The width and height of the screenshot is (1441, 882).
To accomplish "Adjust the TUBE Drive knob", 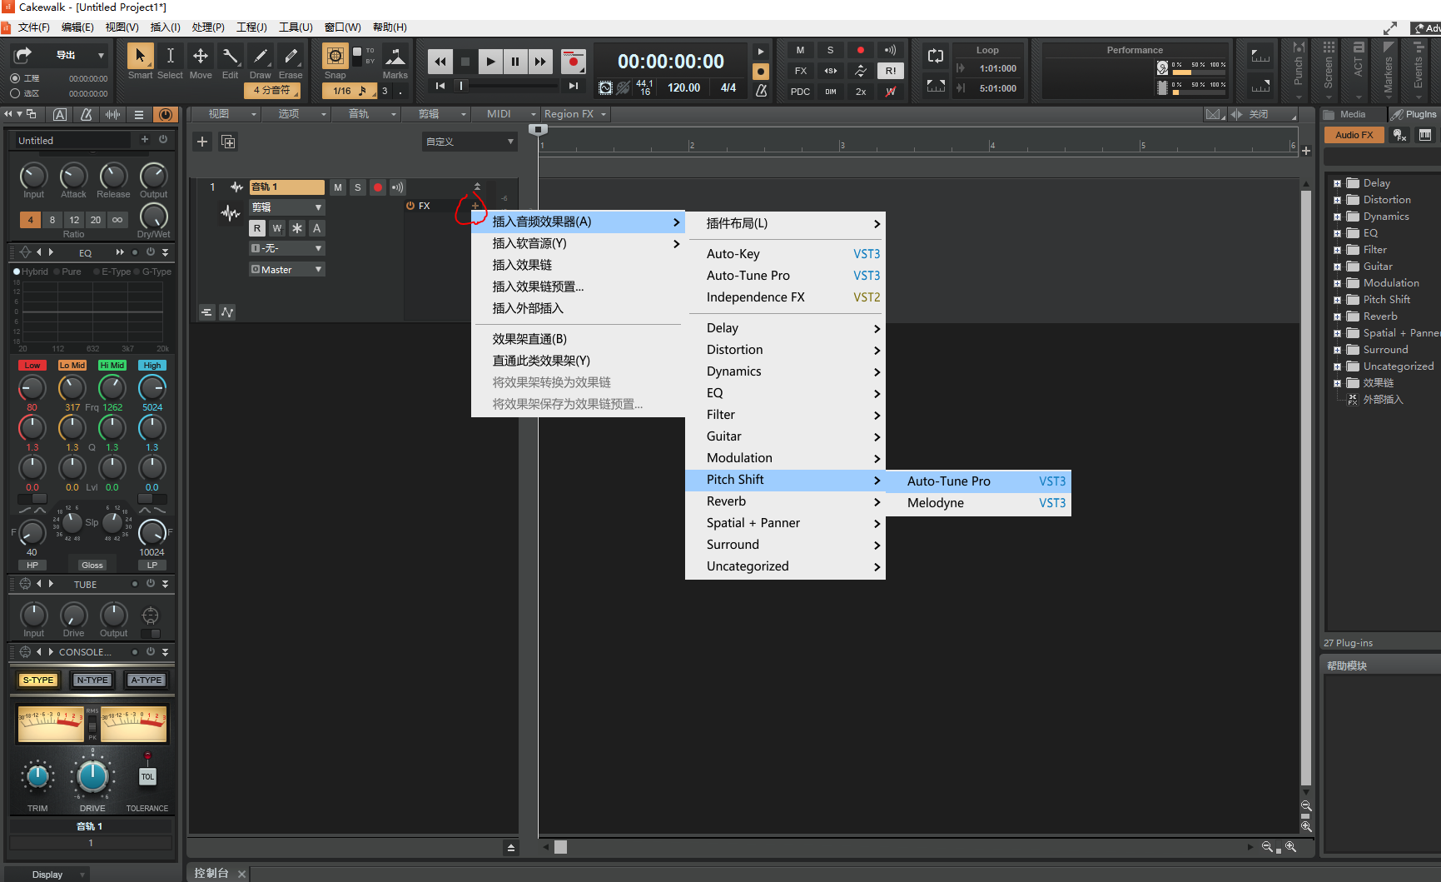I will [x=73, y=615].
